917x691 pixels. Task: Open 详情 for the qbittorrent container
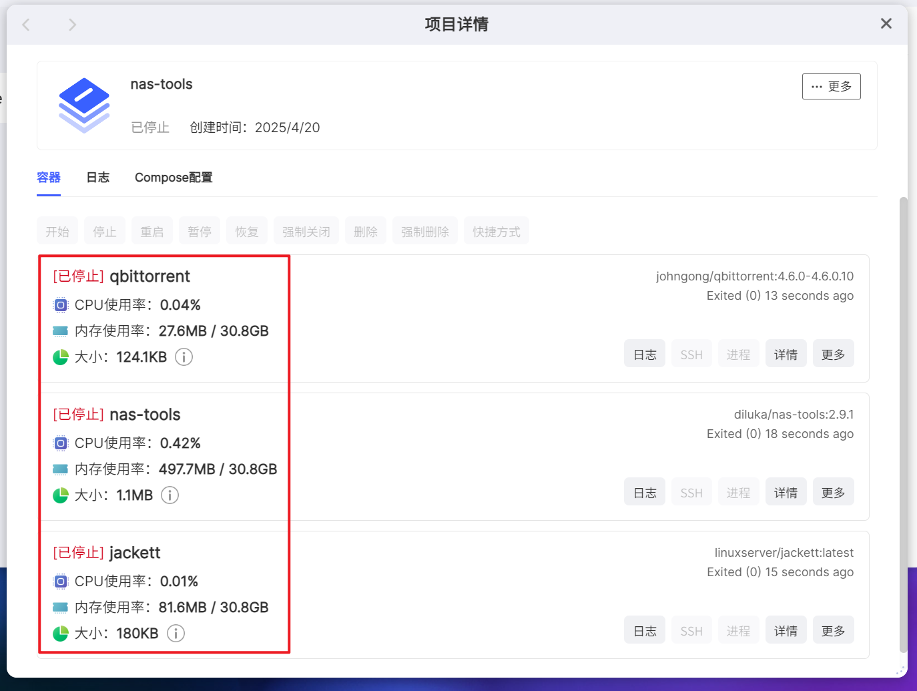786,354
